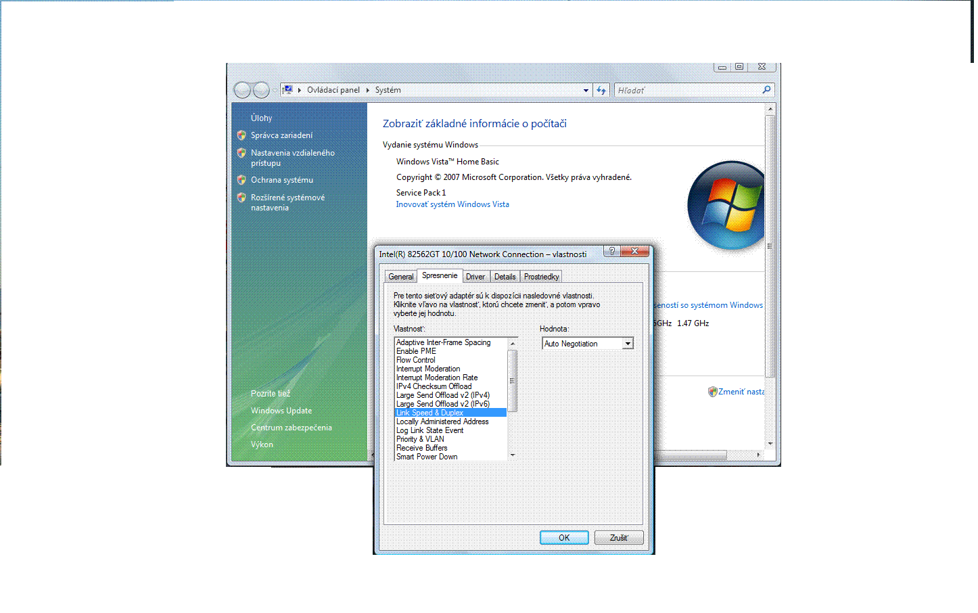978x613 pixels.
Task: Click Ovládací panel breadcrumb
Action: pyautogui.click(x=333, y=90)
